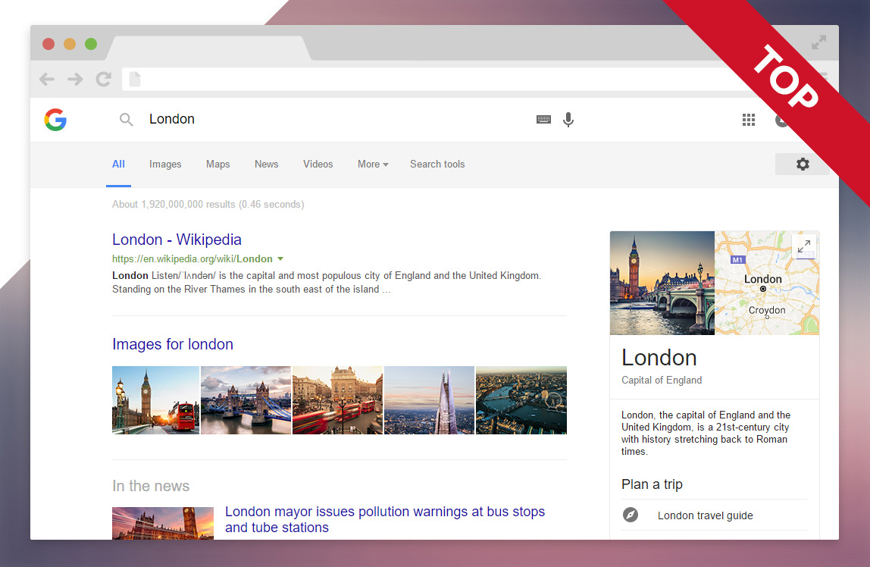Click the page icon in the address bar
870x567 pixels.
pos(135,80)
